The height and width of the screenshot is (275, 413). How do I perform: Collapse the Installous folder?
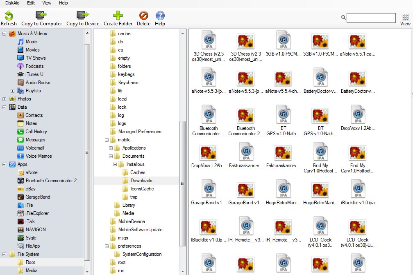tap(115, 164)
